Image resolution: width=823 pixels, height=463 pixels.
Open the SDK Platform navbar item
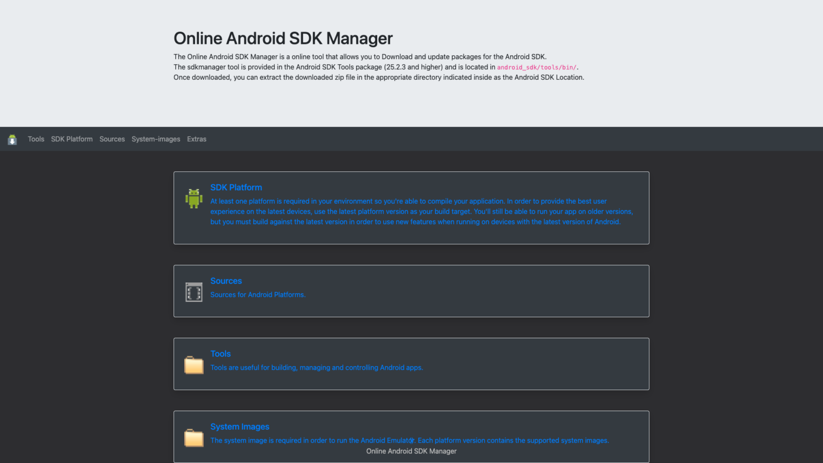(72, 139)
